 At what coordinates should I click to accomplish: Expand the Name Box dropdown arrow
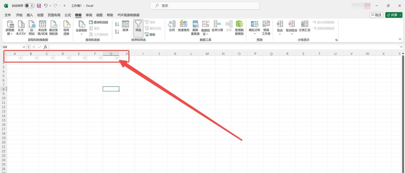24,47
